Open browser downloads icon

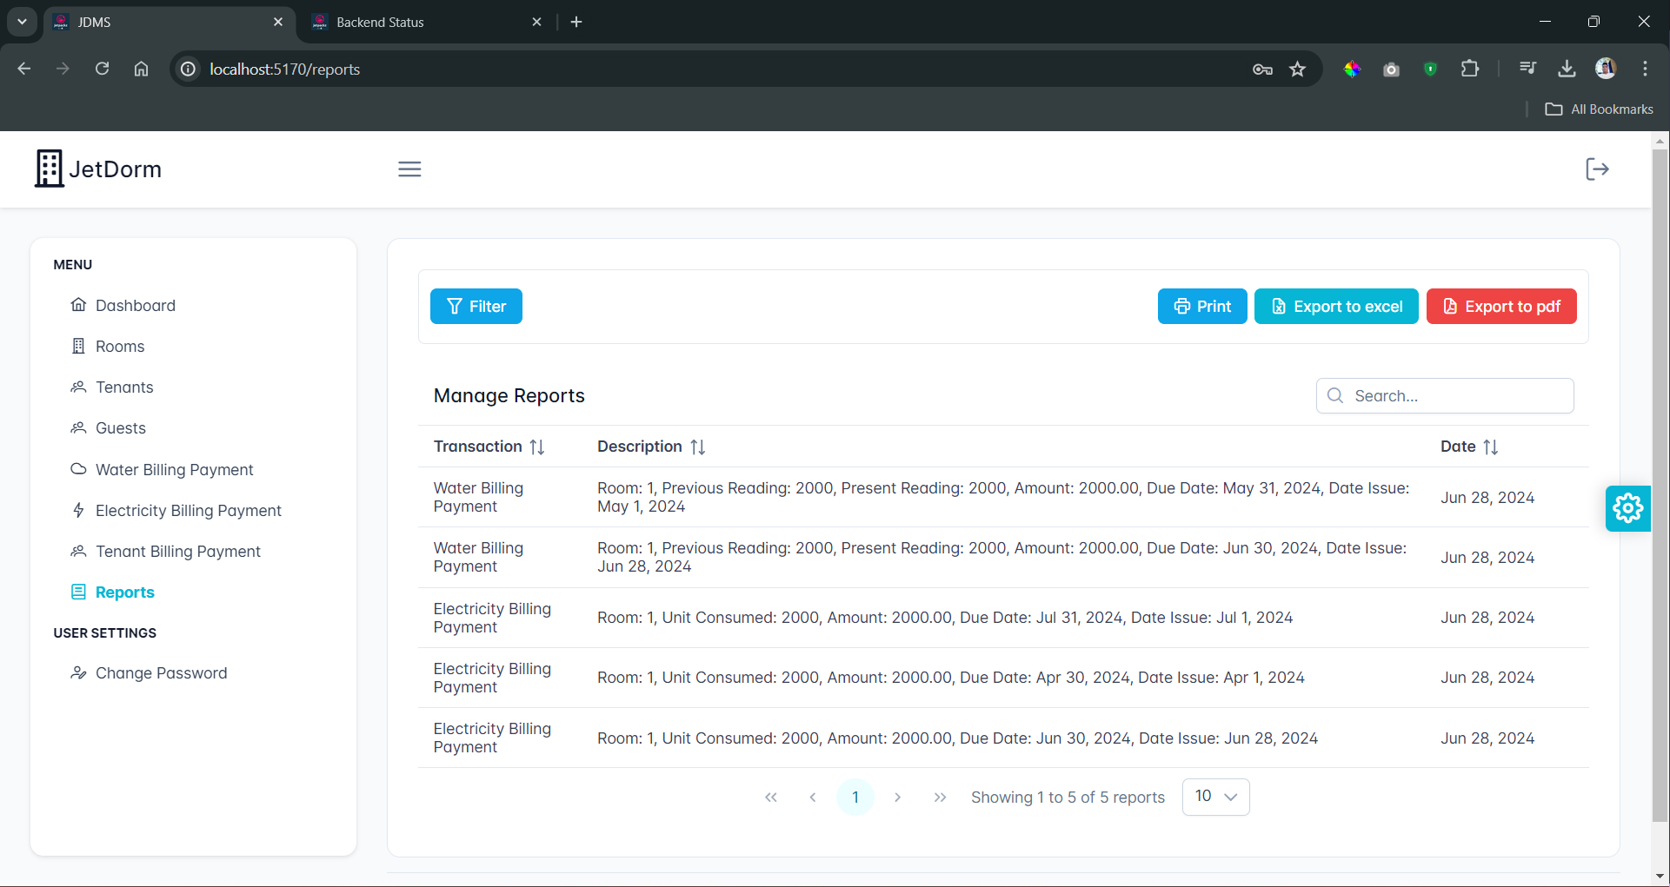pos(1567,69)
